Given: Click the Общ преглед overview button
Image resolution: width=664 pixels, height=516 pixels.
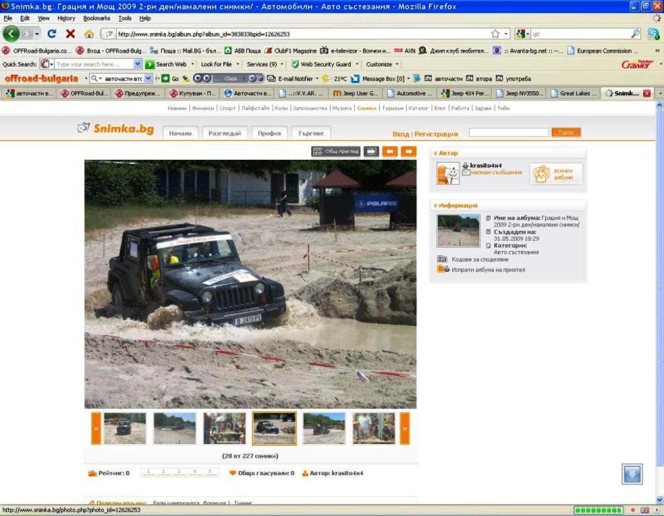Looking at the screenshot, I should (335, 152).
